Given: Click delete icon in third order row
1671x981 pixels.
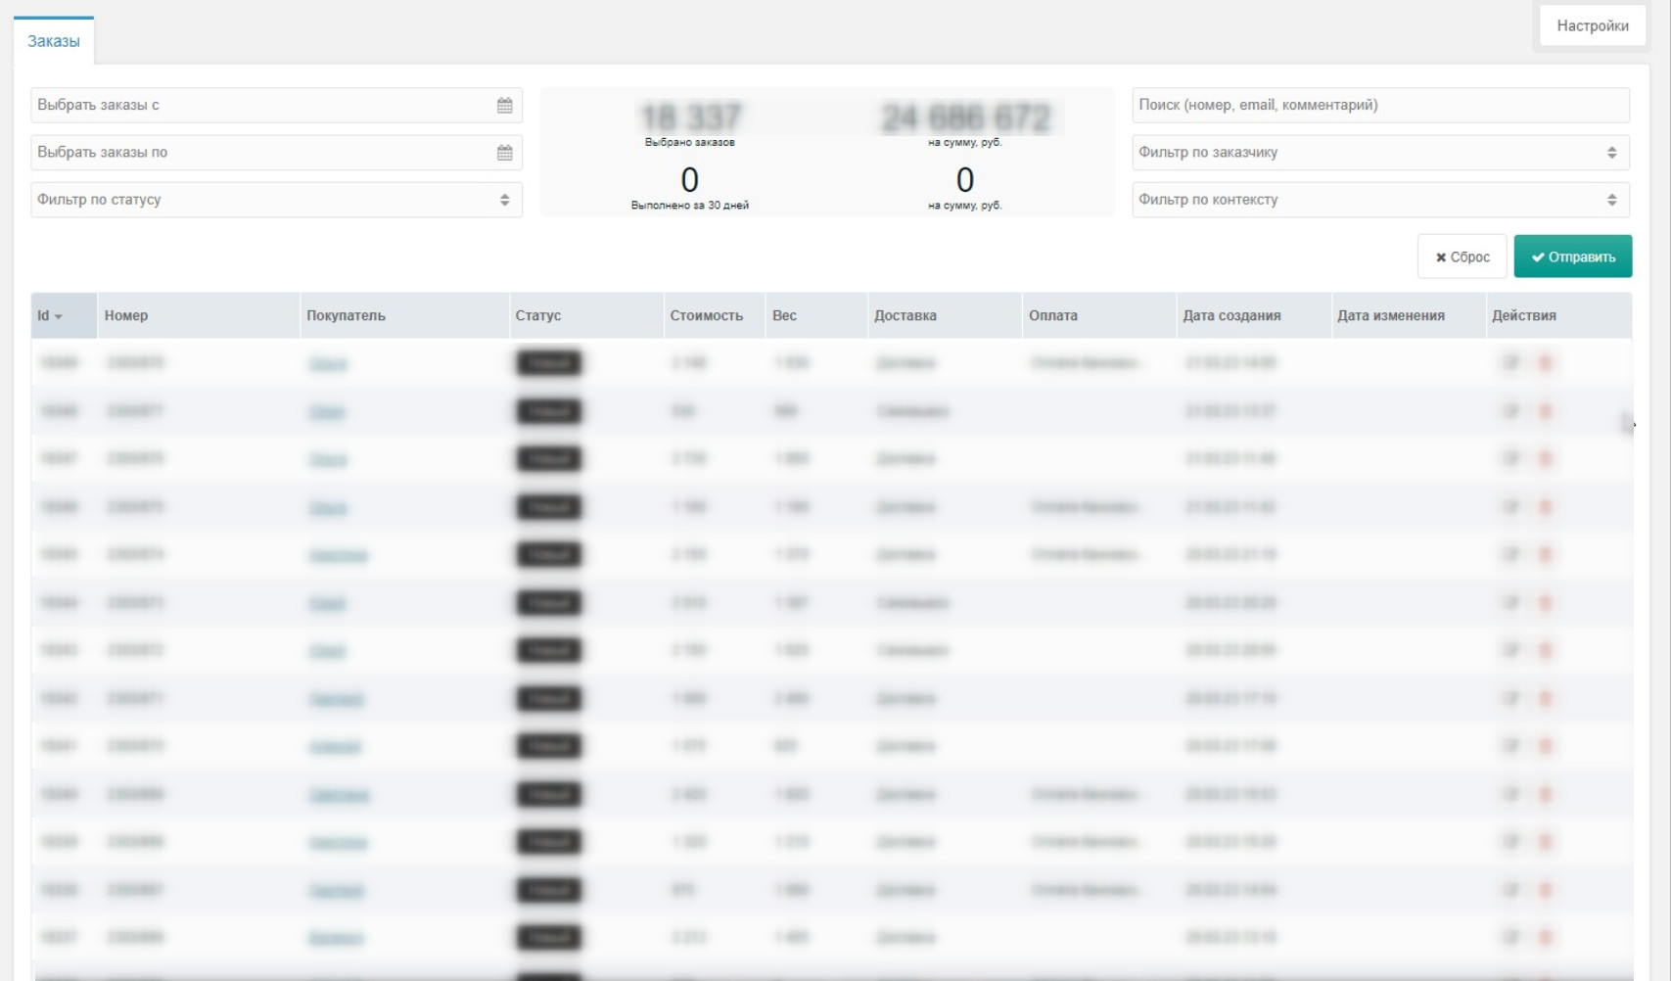Looking at the screenshot, I should (x=1545, y=459).
